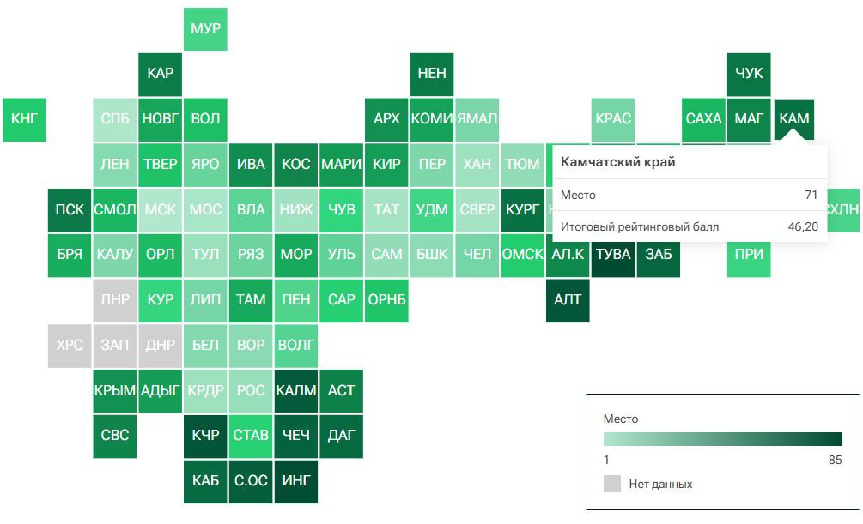Click the АЛТ region tile
This screenshot has width=863, height=524.
[x=568, y=300]
